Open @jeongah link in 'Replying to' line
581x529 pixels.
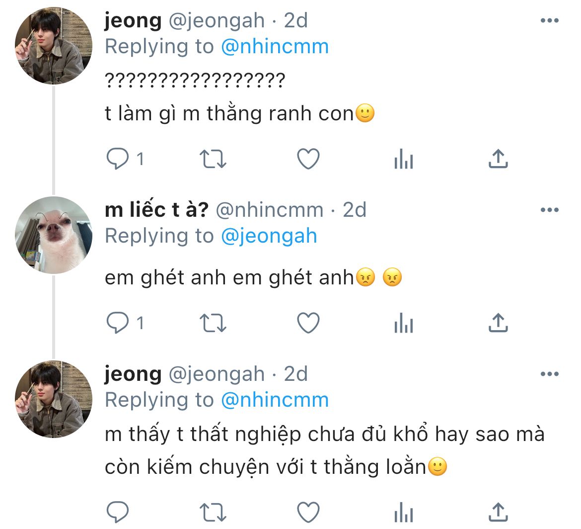269,236
